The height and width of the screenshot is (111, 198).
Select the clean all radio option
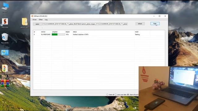coord(107,95)
